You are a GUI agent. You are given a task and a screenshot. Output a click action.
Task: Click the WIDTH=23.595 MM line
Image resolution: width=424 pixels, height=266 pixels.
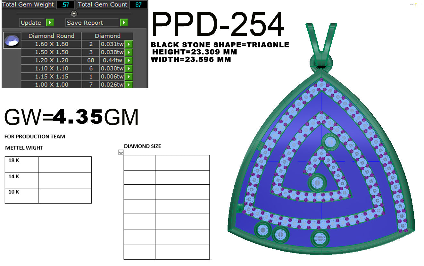point(191,59)
